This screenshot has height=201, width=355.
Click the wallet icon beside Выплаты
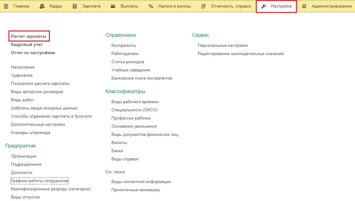[x=113, y=6]
